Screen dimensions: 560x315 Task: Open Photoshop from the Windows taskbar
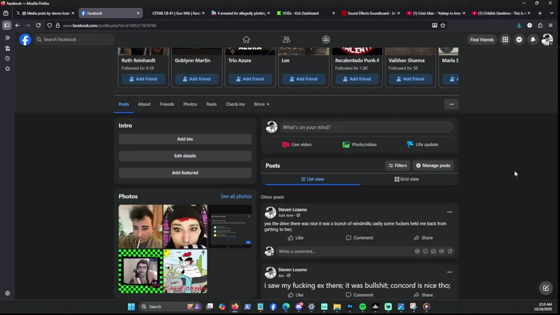[x=350, y=307]
